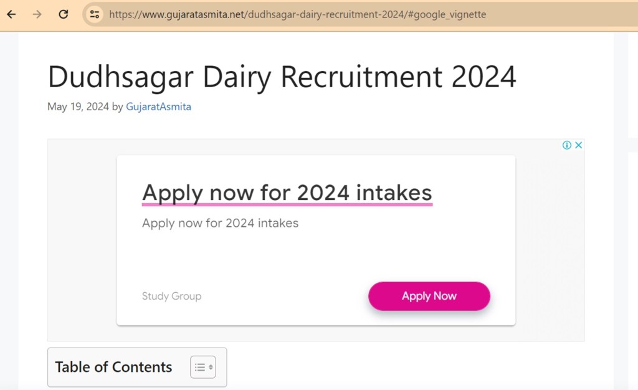This screenshot has height=390, width=638.
Task: Click the Study Group advertiser label
Action: [x=171, y=296]
